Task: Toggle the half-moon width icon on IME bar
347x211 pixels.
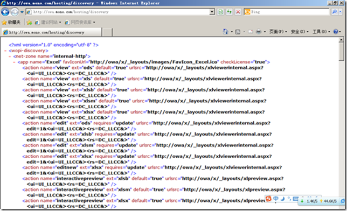Action: click(x=282, y=199)
